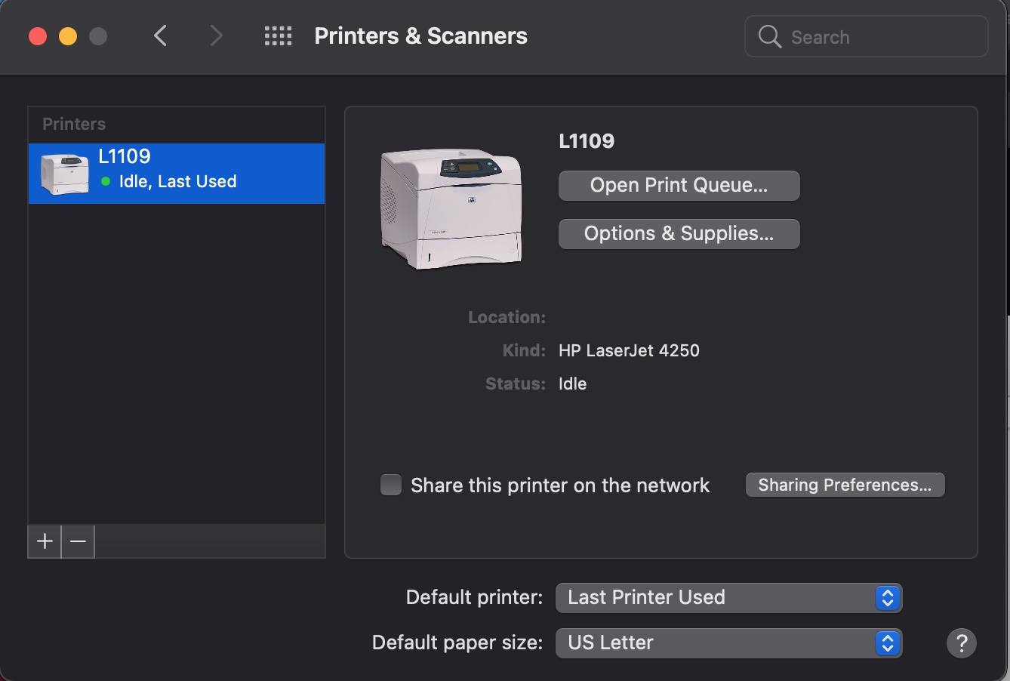
Task: Click in the Search field
Action: [x=866, y=36]
